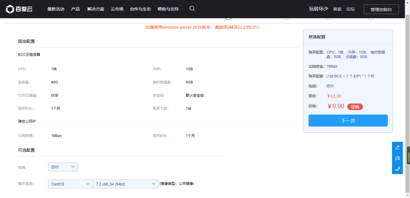Click 玩转坏少 account name
410x198 pixels.
pos(319,9)
